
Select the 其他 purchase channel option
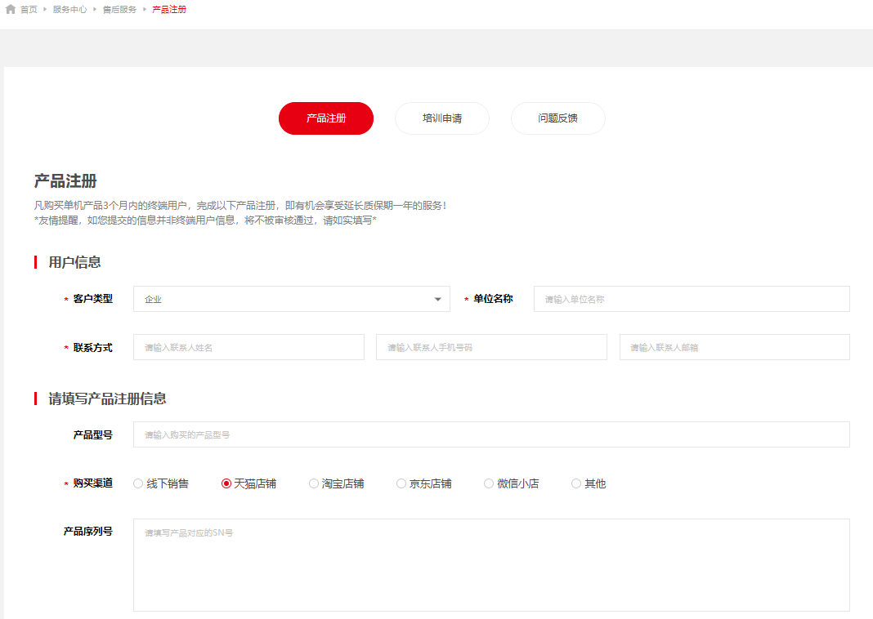tap(575, 483)
